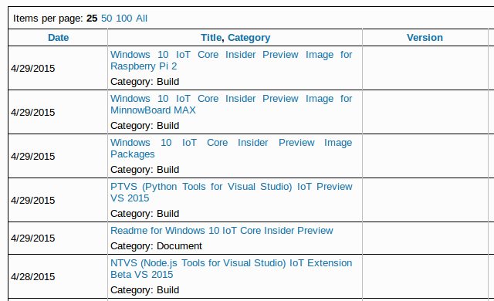Viewport: 494px width, 301px height.
Task: Open NTVS Node.js Tools IoT Extension link
Action: pos(232,269)
